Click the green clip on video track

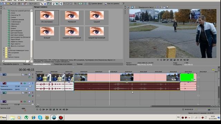(187, 77)
